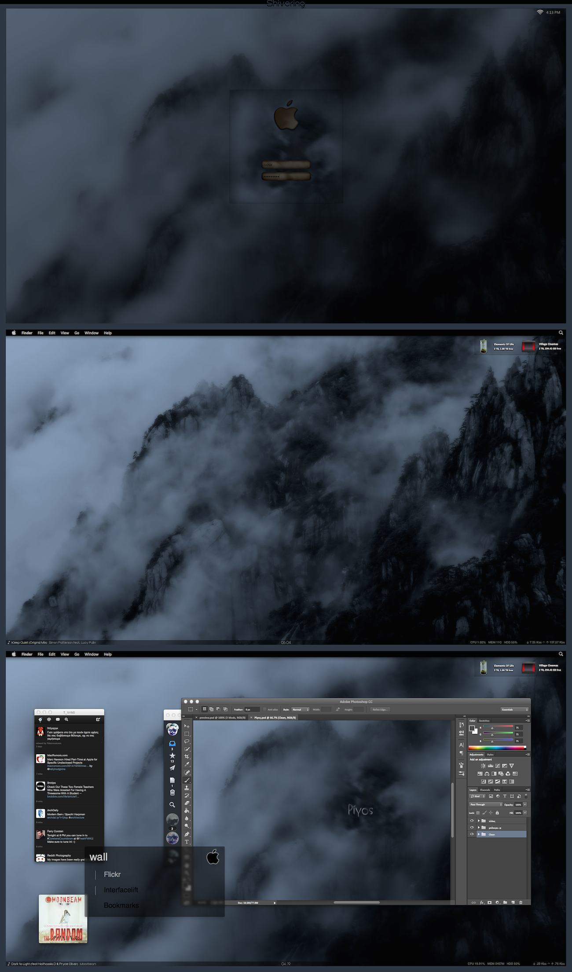Toggle the filter for type layers
Viewport: 572px width, 972px height.
[x=505, y=796]
